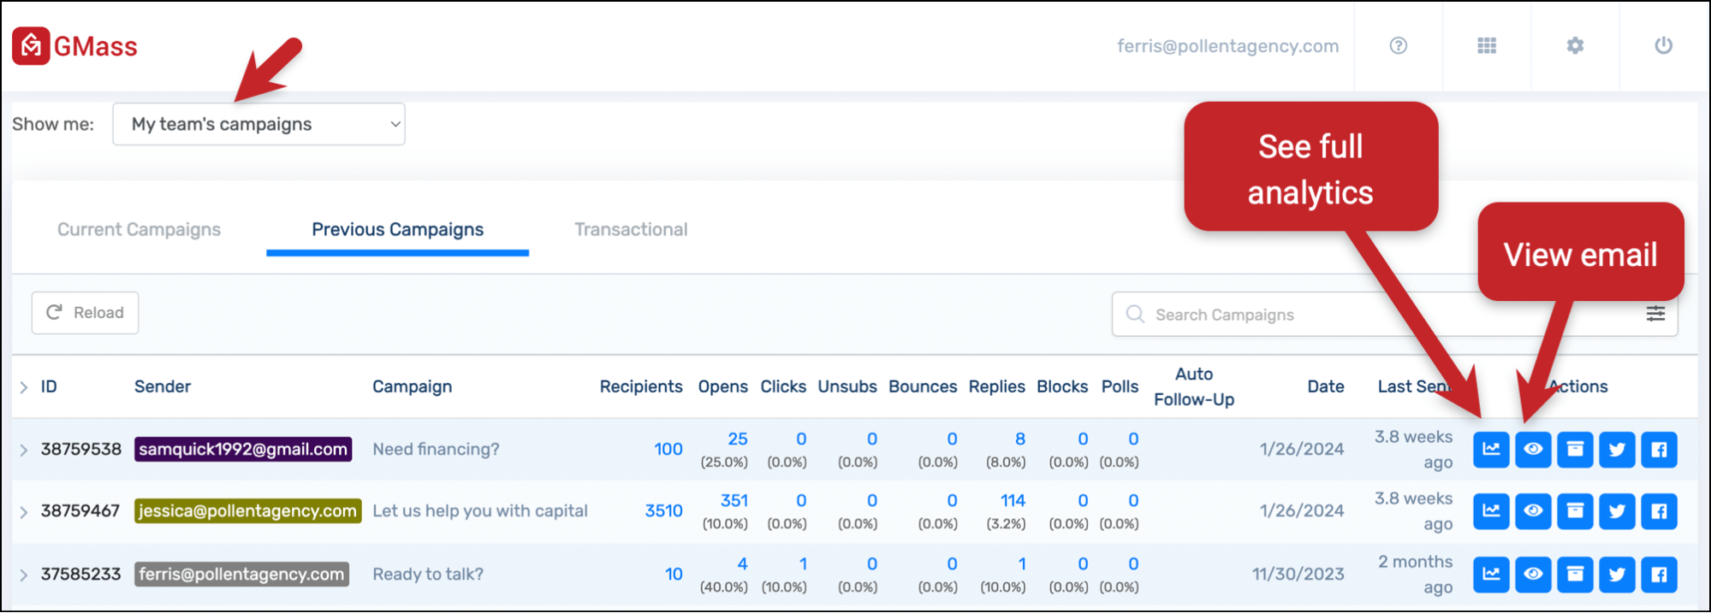Open the 8 replies link
The image size is (1711, 613).
tap(1019, 439)
